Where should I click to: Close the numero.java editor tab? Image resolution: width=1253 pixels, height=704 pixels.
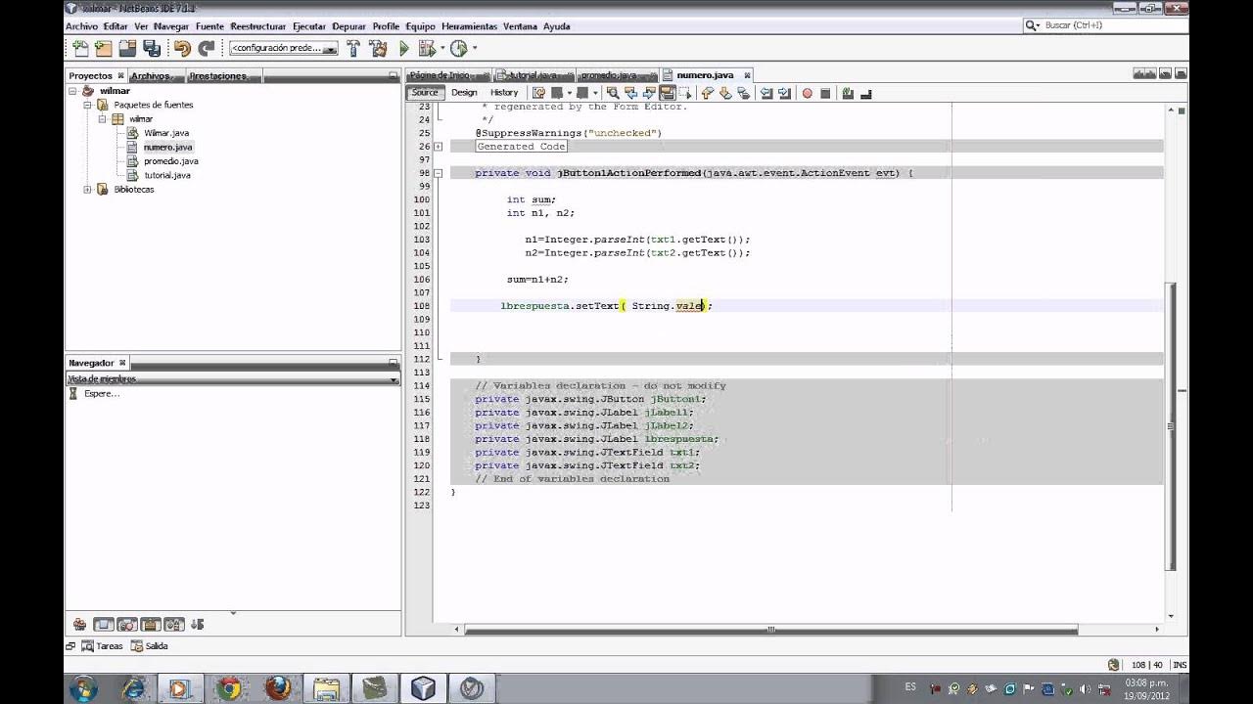746,75
